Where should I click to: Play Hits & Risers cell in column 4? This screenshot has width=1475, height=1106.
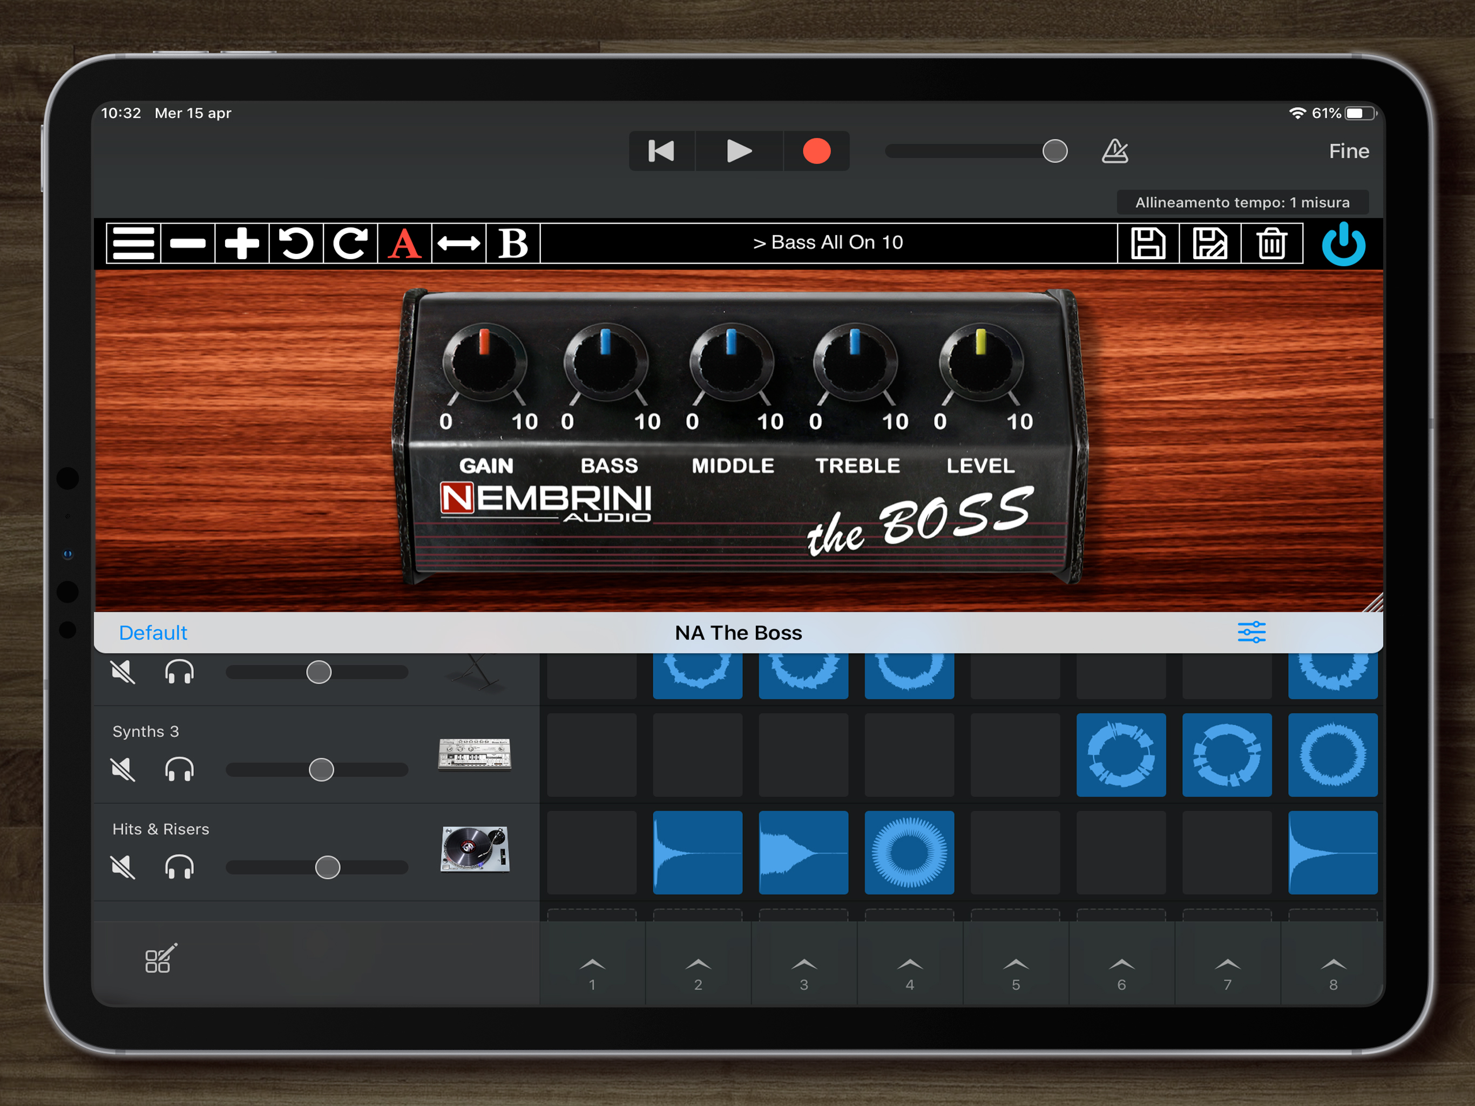909,853
